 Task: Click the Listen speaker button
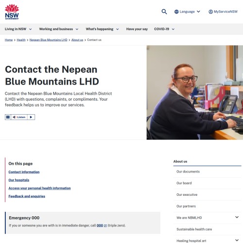point(19,117)
